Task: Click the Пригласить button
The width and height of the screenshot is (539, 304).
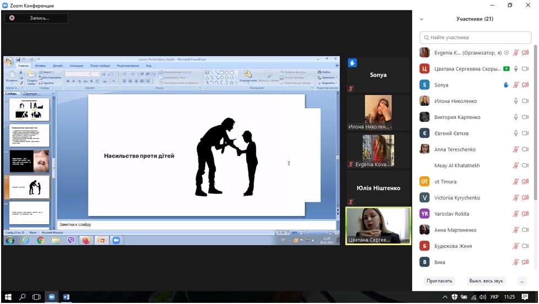Action: point(439,281)
